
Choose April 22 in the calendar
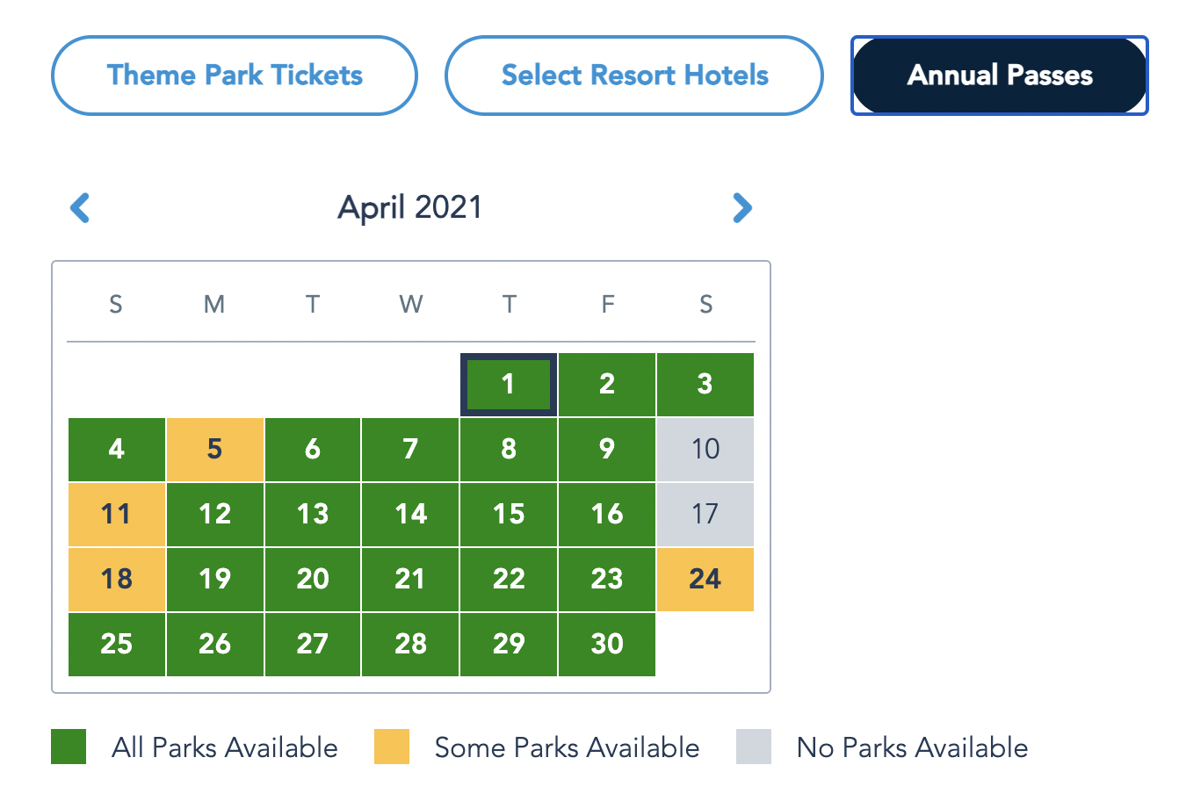509,580
